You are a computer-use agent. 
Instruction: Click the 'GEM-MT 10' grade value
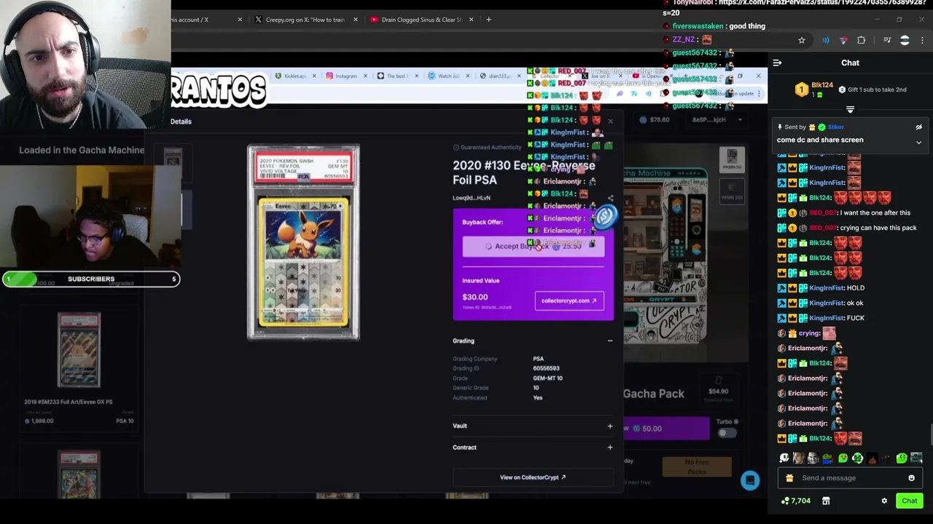547,378
